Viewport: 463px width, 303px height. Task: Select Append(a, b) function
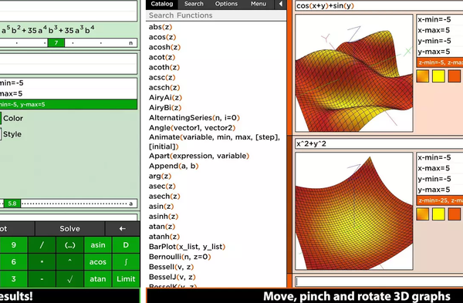174,166
